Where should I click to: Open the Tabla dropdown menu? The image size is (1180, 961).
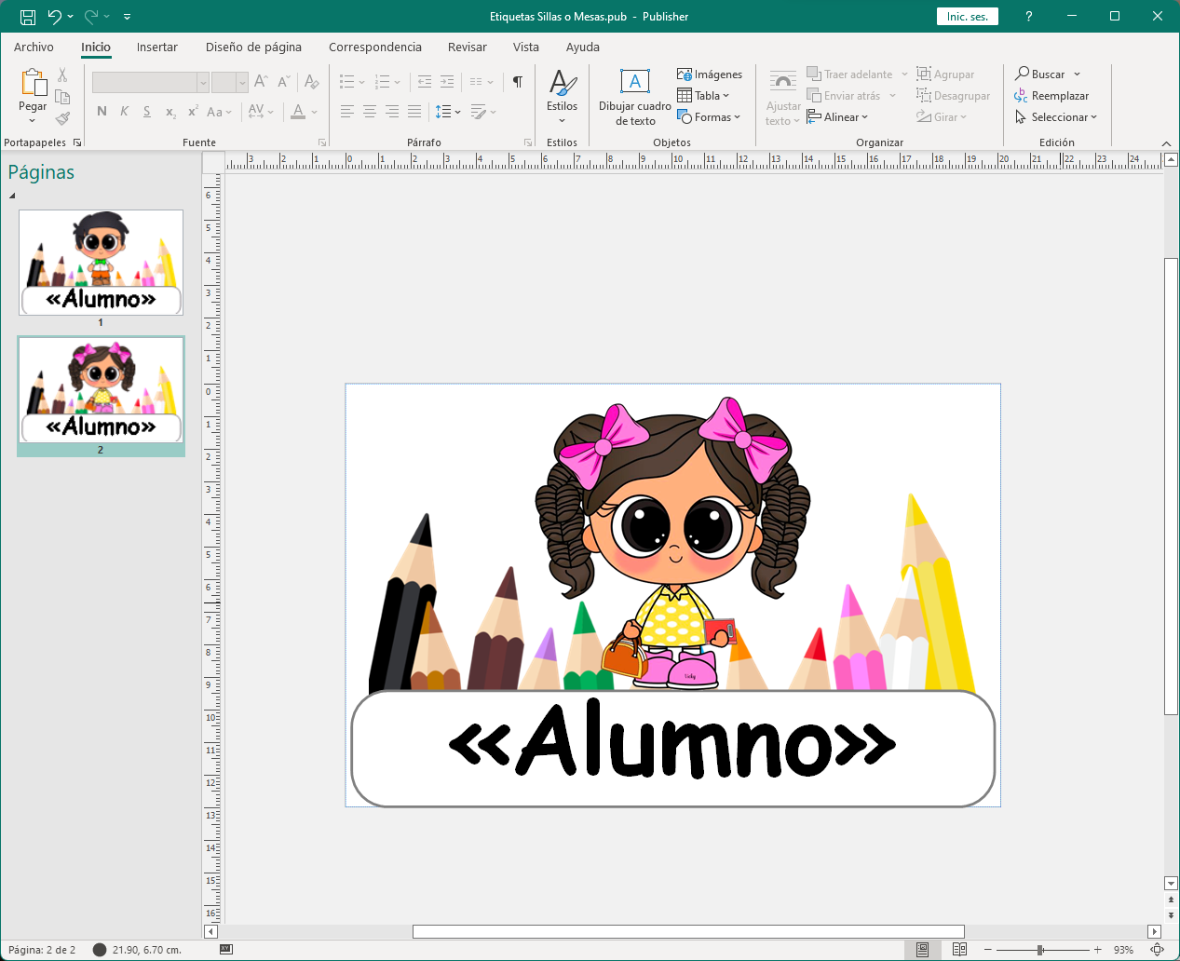coord(704,96)
